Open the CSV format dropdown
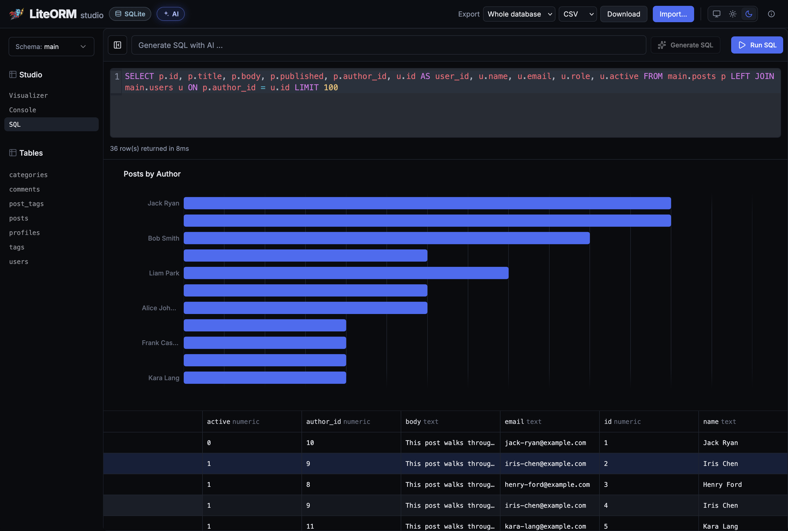Viewport: 788px width, 531px height. pos(578,14)
